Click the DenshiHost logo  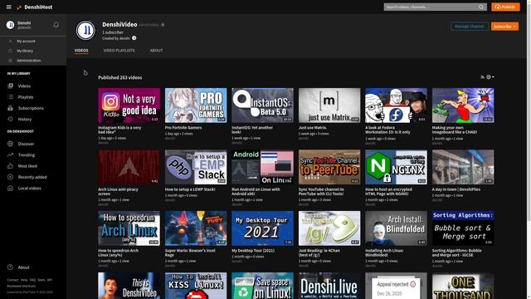35,7
